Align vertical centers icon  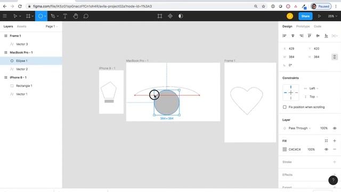318,36
